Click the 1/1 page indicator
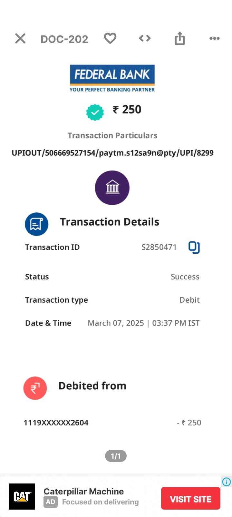Viewport: 232px width, 517px height. point(116,456)
